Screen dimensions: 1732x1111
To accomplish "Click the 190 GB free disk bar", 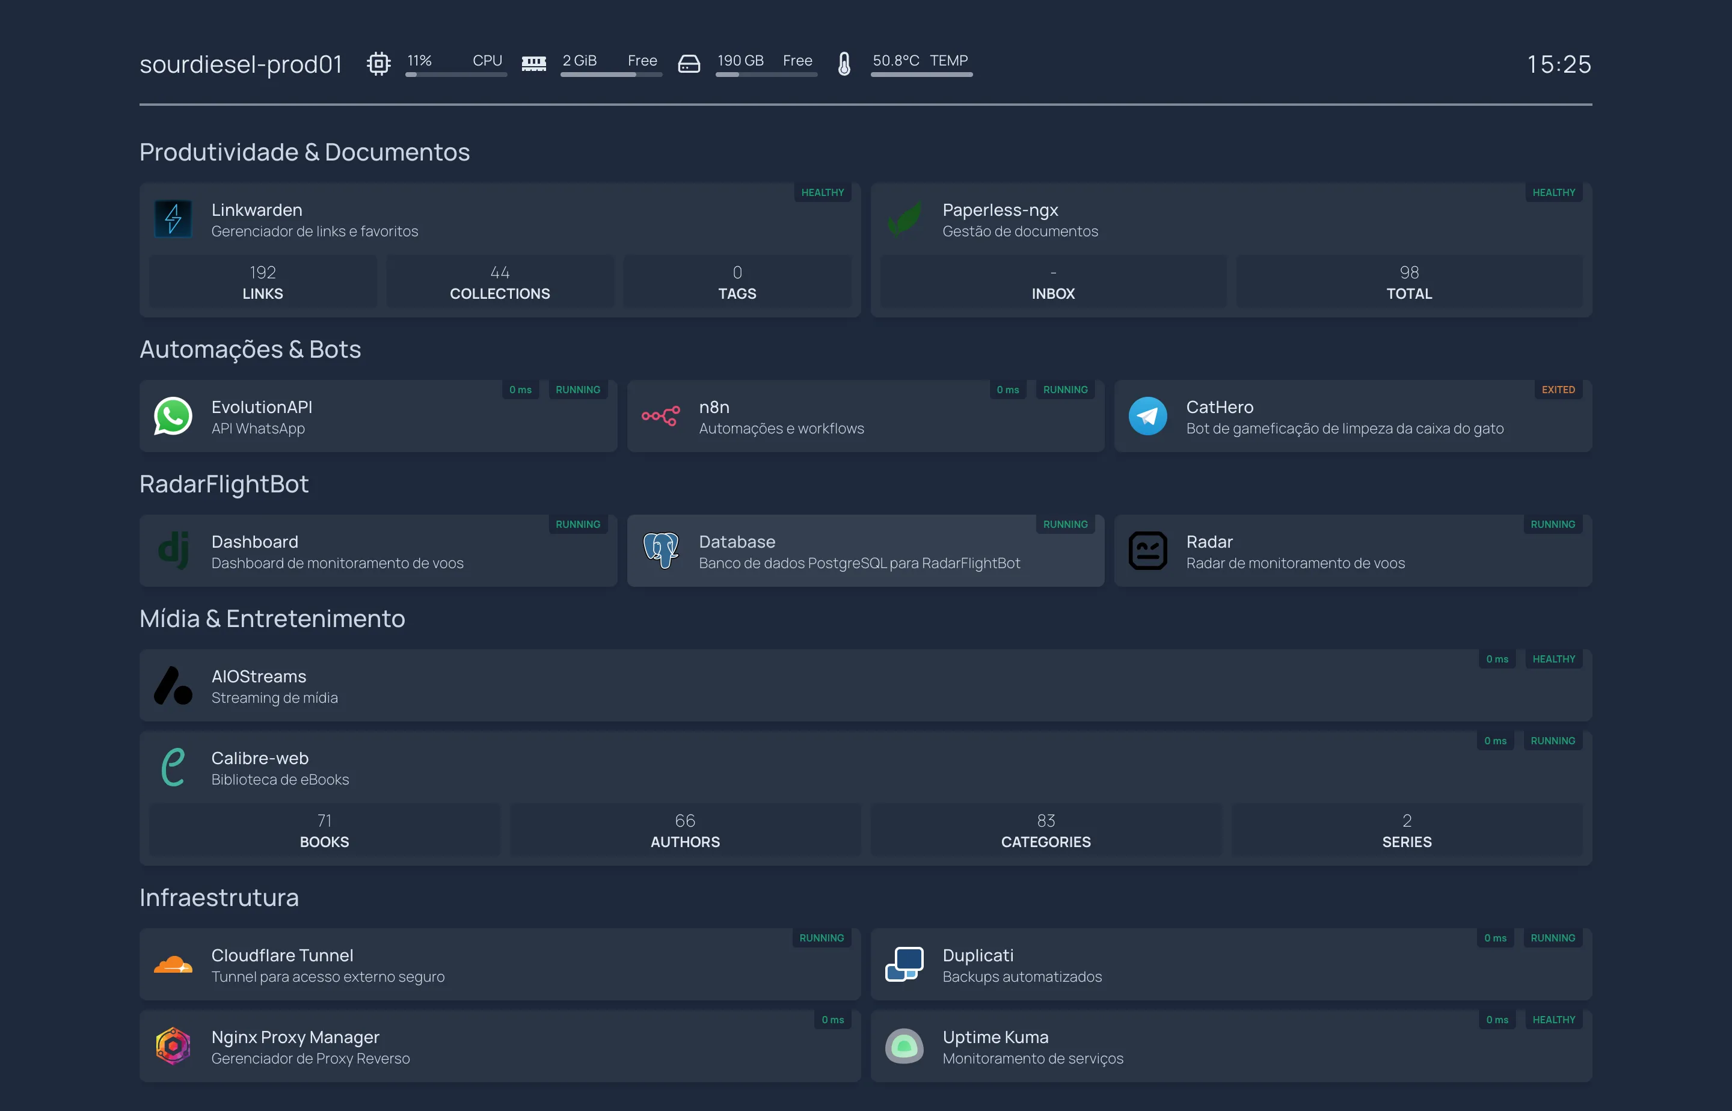I will [766, 75].
